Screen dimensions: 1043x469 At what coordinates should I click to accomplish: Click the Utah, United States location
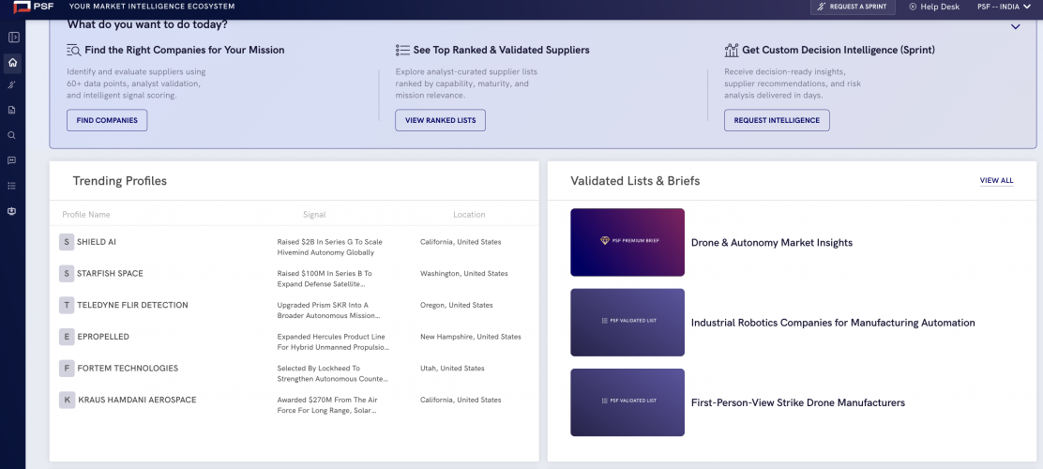coord(452,368)
